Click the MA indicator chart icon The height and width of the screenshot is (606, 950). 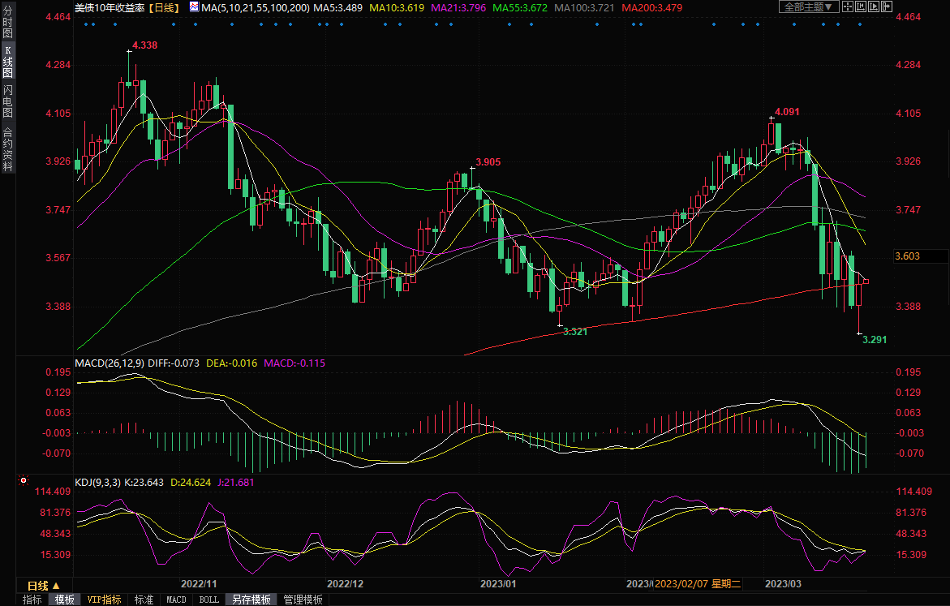[x=193, y=6]
